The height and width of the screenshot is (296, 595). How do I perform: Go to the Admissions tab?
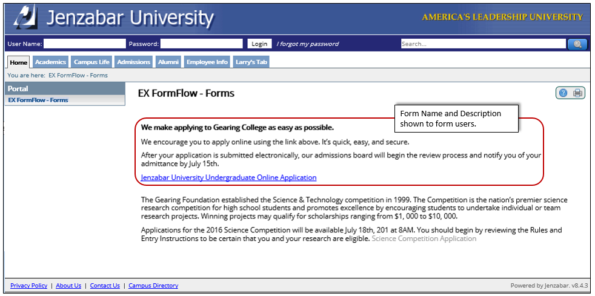pos(133,62)
